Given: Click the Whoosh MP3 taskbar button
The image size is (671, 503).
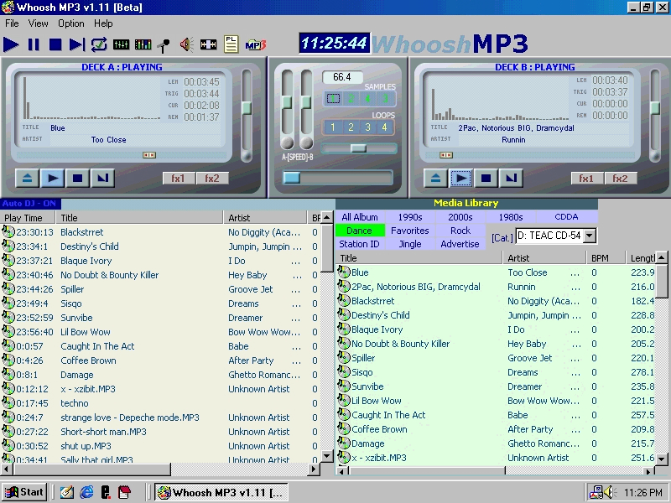Looking at the screenshot, I should click(221, 493).
